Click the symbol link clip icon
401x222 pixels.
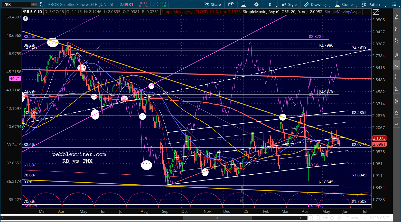coord(41,4)
